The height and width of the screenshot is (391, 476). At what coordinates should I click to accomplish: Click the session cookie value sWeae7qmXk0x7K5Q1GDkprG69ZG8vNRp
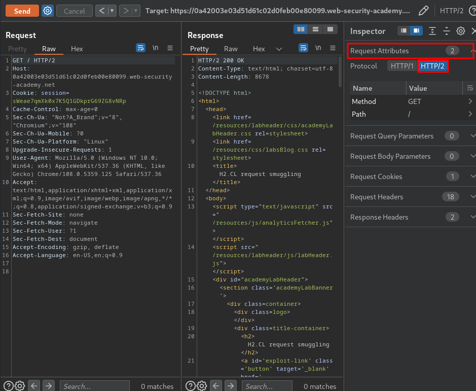point(69,101)
